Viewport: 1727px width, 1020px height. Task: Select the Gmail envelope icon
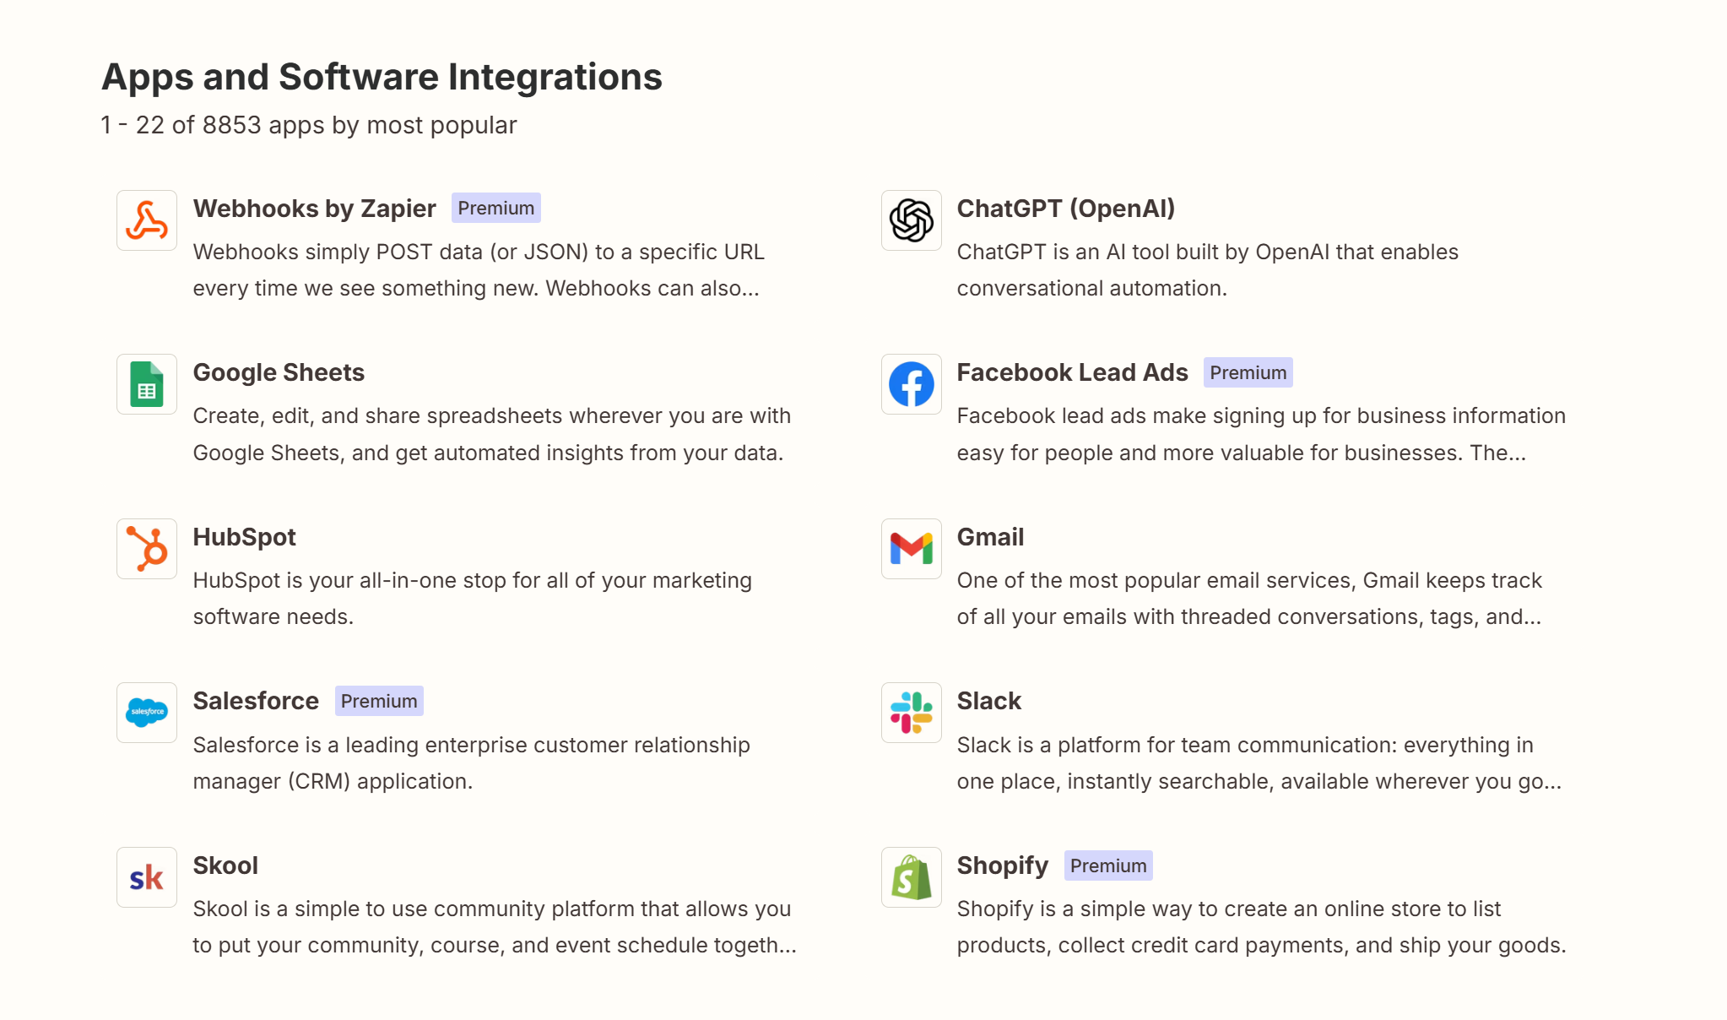coord(911,548)
